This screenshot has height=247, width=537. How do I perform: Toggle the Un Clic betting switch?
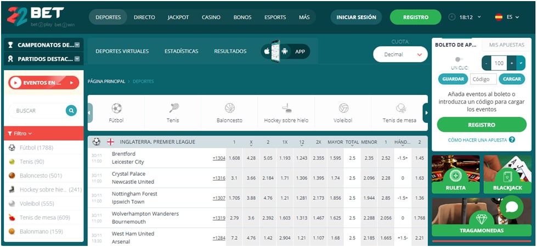click(459, 59)
